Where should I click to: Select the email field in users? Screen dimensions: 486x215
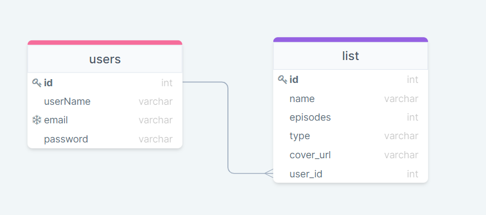105,120
